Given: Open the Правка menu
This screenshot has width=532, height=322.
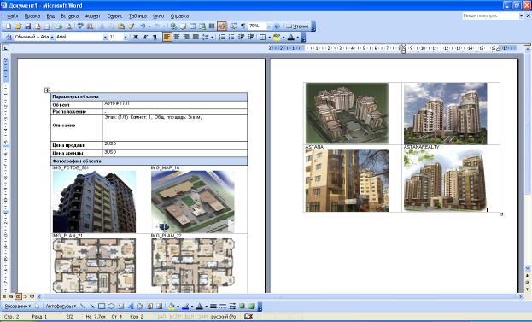Looking at the screenshot, I should click(32, 16).
